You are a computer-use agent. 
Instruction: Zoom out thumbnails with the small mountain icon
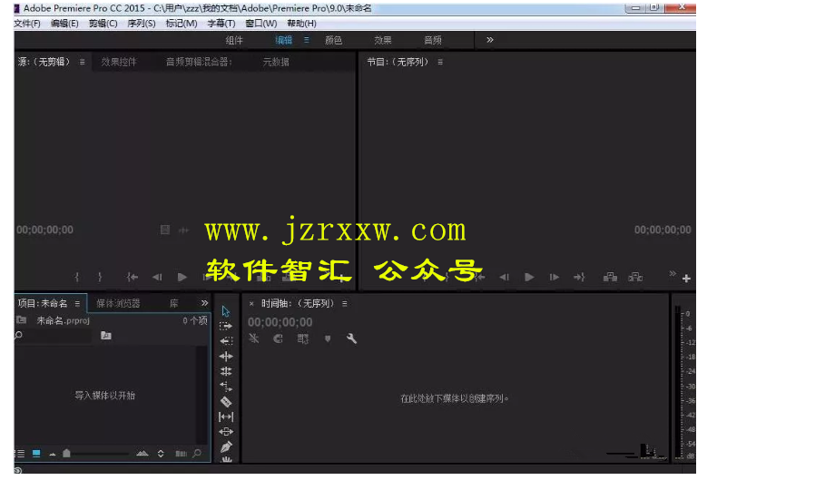(53, 455)
